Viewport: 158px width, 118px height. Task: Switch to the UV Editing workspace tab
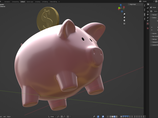click(45, 2)
